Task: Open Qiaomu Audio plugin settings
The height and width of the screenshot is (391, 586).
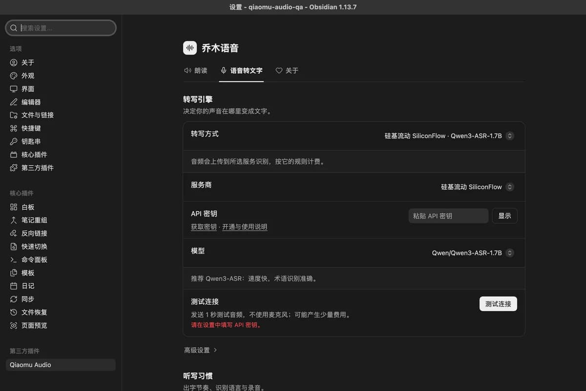Action: click(61, 365)
